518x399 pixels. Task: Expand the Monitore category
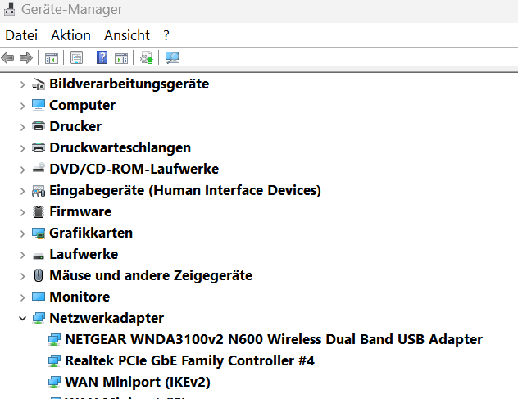[x=22, y=297]
